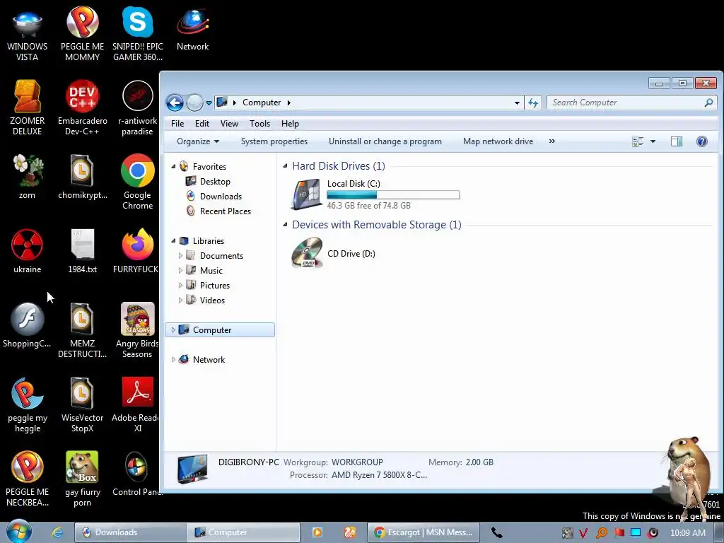This screenshot has height=543, width=724.
Task: Select the Firefox desktop icon
Action: [x=136, y=251]
